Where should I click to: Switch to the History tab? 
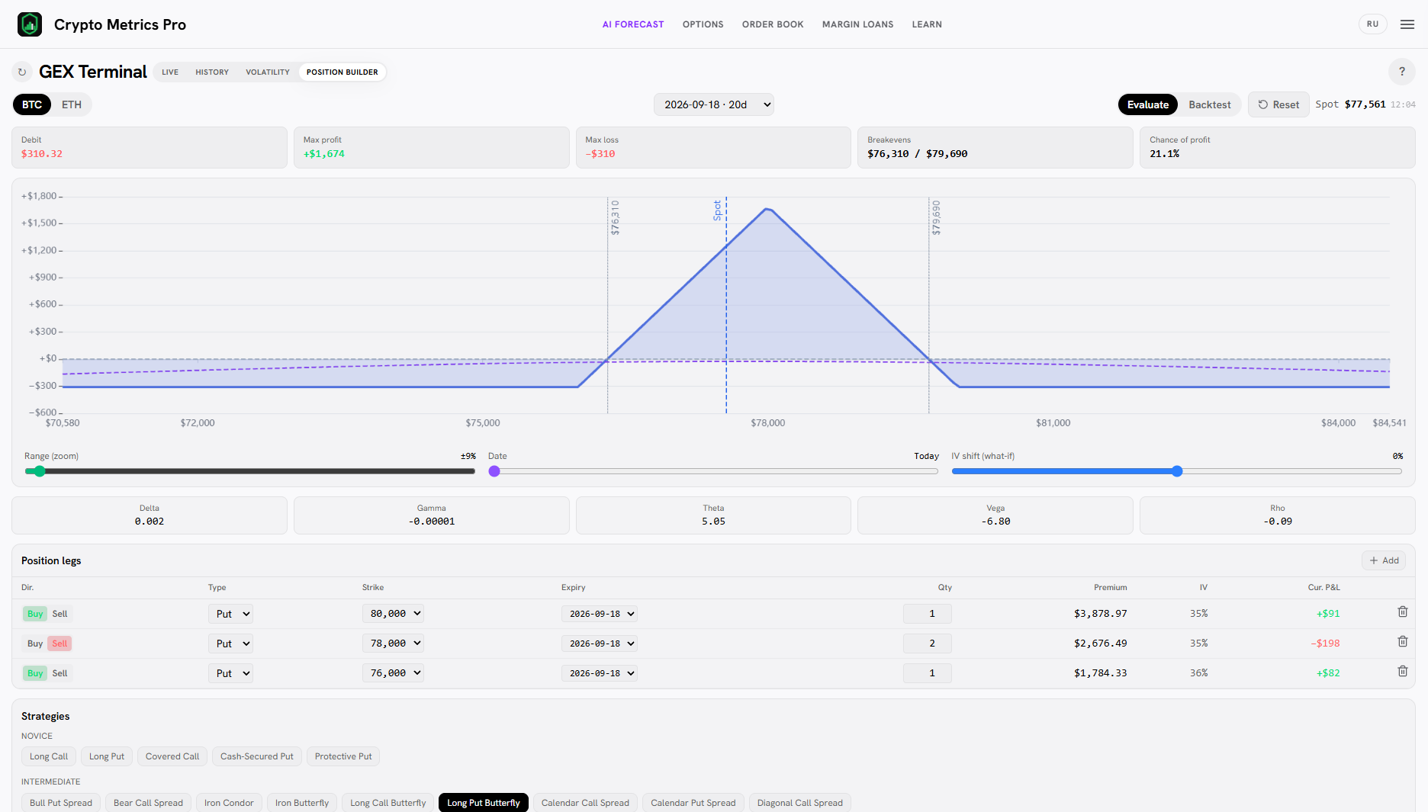pos(212,72)
